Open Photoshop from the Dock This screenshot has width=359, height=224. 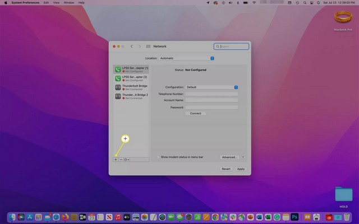point(294,217)
